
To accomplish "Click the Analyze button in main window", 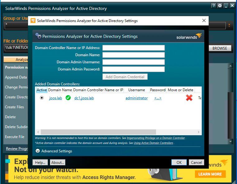I will [16, 60].
